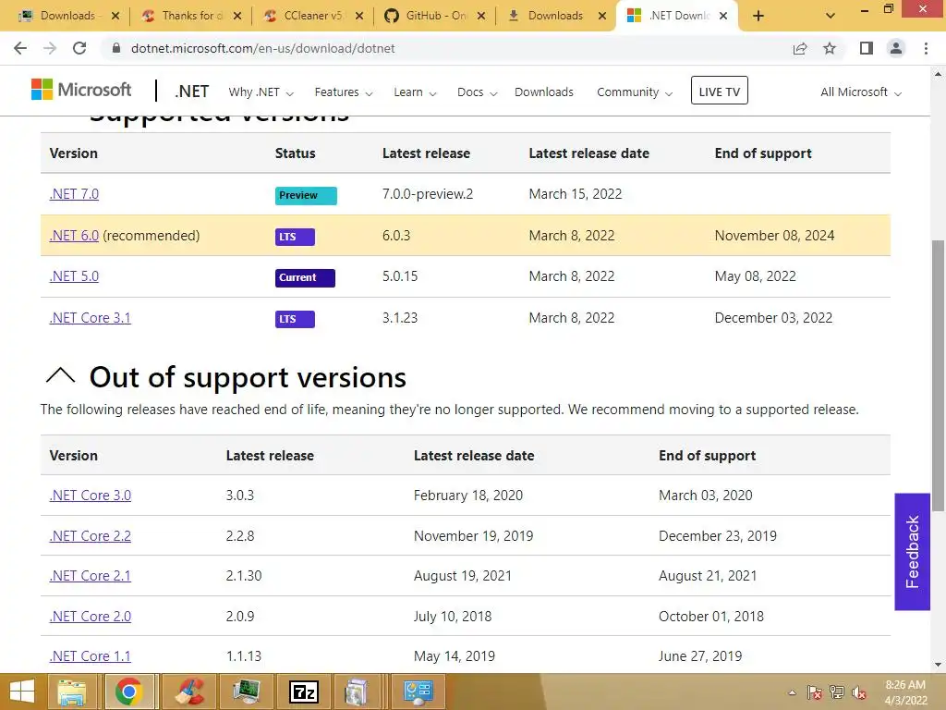Viewport: 946px width, 710px height.
Task: Click the address bar URL field
Action: coord(446,48)
